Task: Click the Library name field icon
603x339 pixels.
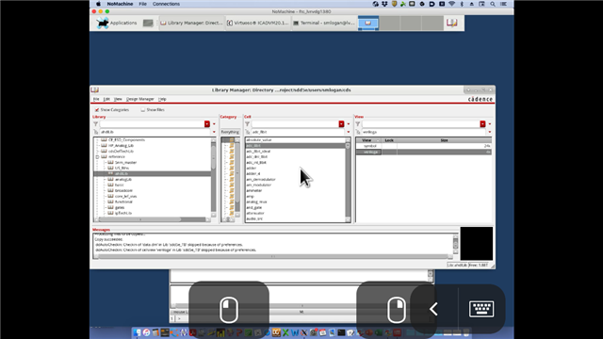Action: pyautogui.click(x=96, y=132)
